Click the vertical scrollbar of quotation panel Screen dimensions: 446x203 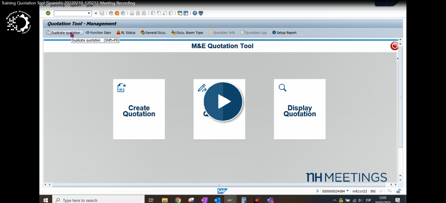pyautogui.click(x=400, y=97)
